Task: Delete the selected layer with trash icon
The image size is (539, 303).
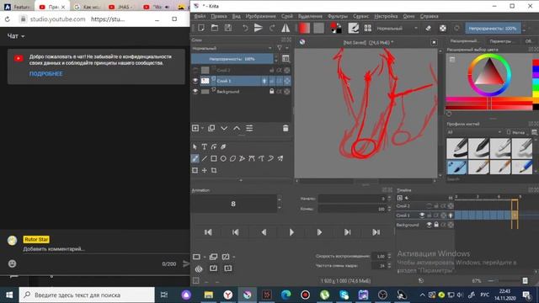Action: pyautogui.click(x=286, y=128)
